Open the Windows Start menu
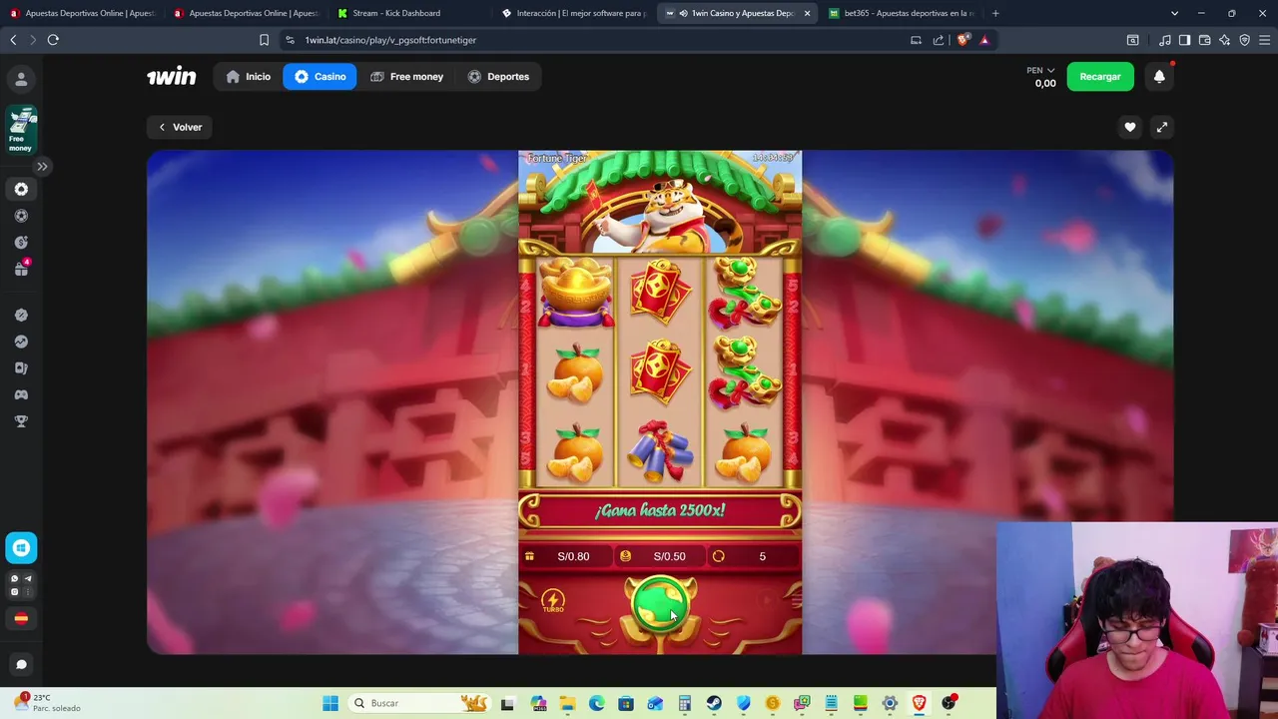The image size is (1278, 719). pyautogui.click(x=330, y=703)
